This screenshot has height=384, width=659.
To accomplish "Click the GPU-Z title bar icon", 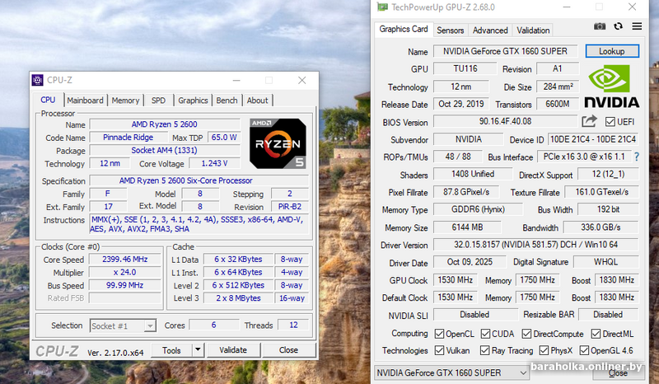I will [381, 7].
